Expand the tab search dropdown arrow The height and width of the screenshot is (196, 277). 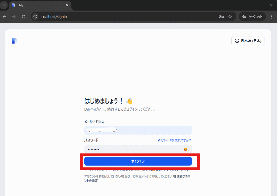tap(4, 5)
